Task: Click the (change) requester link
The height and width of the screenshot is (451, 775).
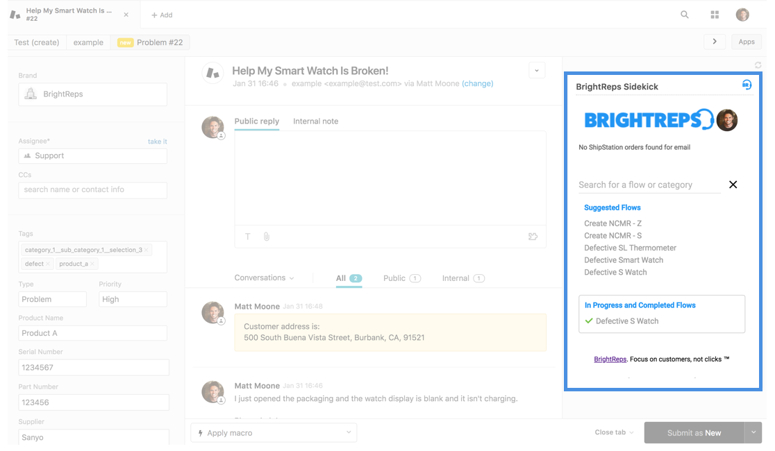Action: tap(478, 83)
